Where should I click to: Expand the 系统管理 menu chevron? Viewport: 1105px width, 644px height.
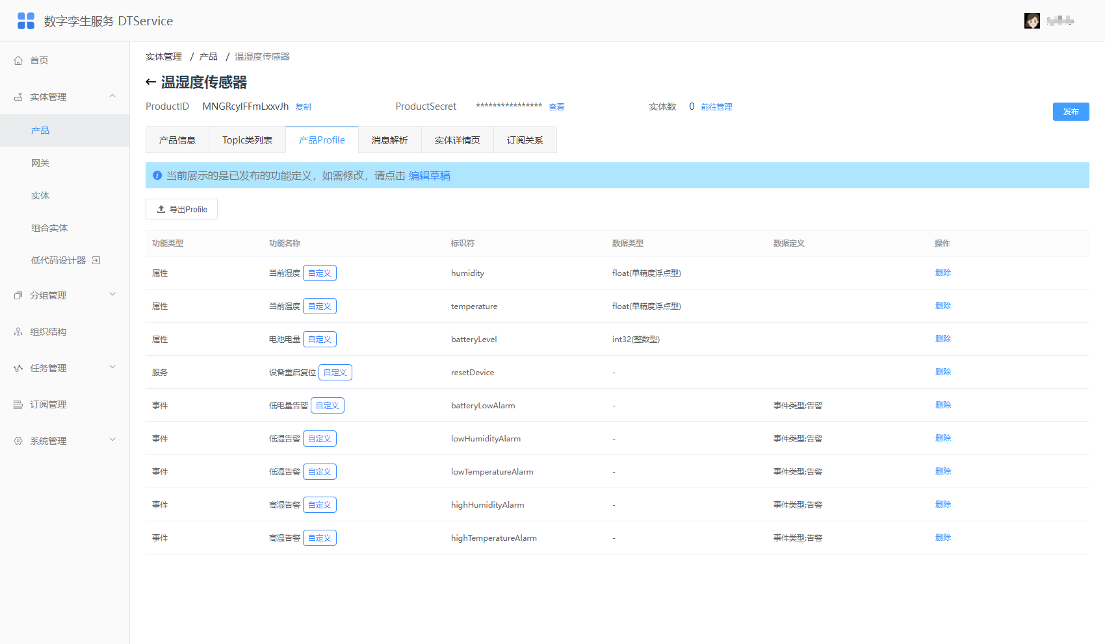point(112,440)
